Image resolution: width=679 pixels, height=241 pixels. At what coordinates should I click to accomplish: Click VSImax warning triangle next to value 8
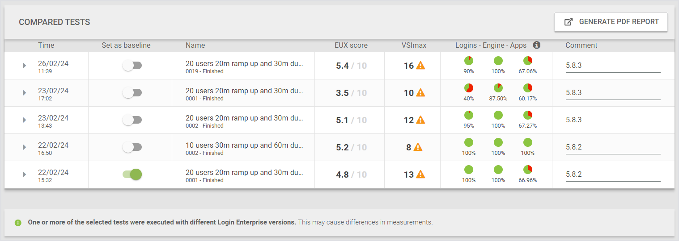pyautogui.click(x=418, y=147)
